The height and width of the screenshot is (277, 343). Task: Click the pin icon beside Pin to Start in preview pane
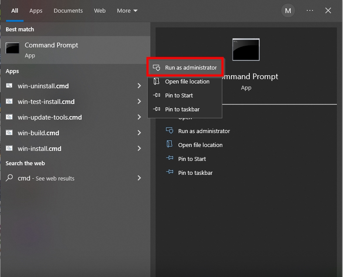(x=170, y=159)
